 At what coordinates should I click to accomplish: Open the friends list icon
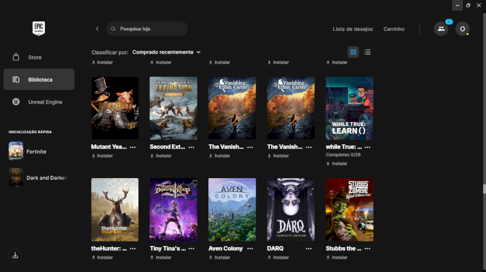(441, 28)
